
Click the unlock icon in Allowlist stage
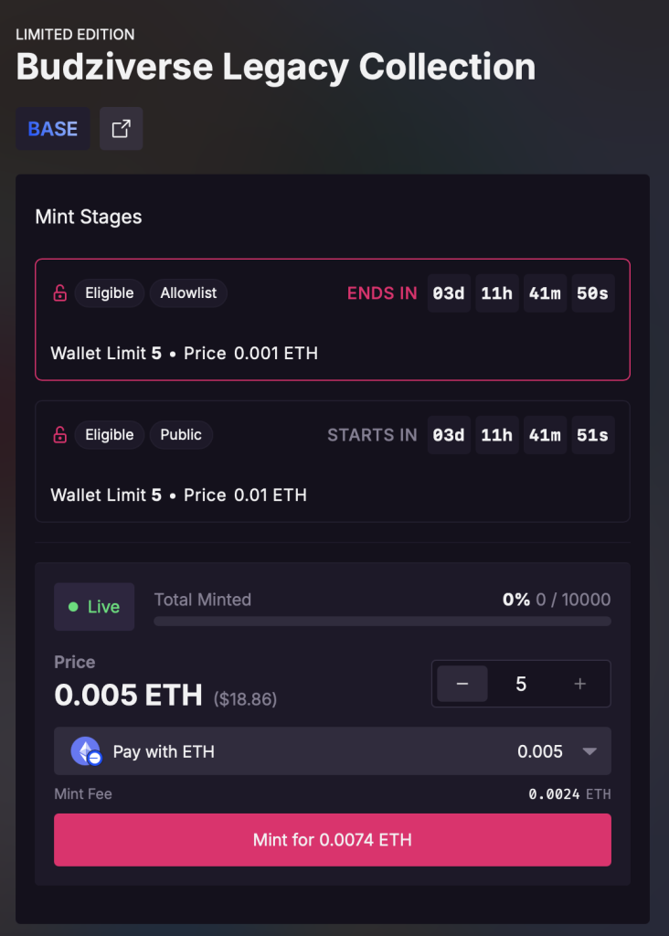[x=59, y=293]
